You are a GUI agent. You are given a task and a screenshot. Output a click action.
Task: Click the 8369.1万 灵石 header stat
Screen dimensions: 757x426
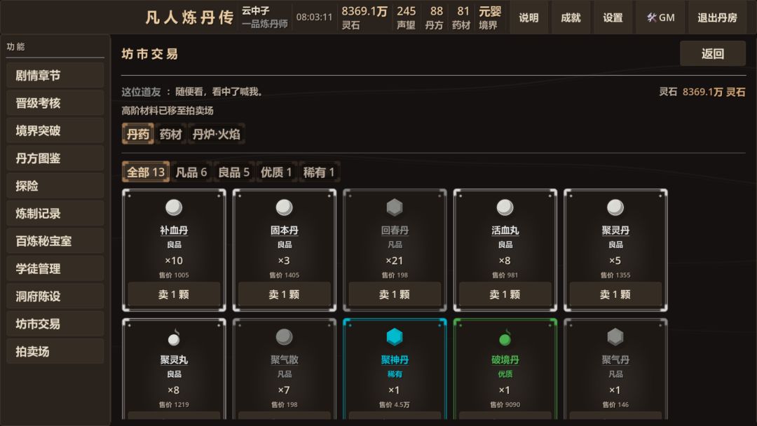[364, 18]
